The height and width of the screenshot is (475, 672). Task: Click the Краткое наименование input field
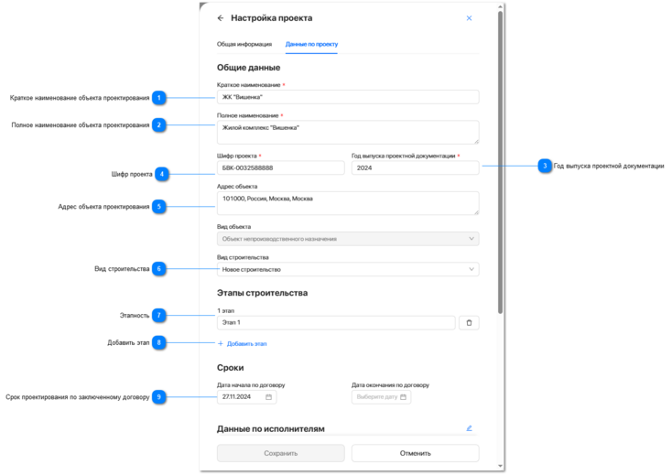pyautogui.click(x=348, y=97)
